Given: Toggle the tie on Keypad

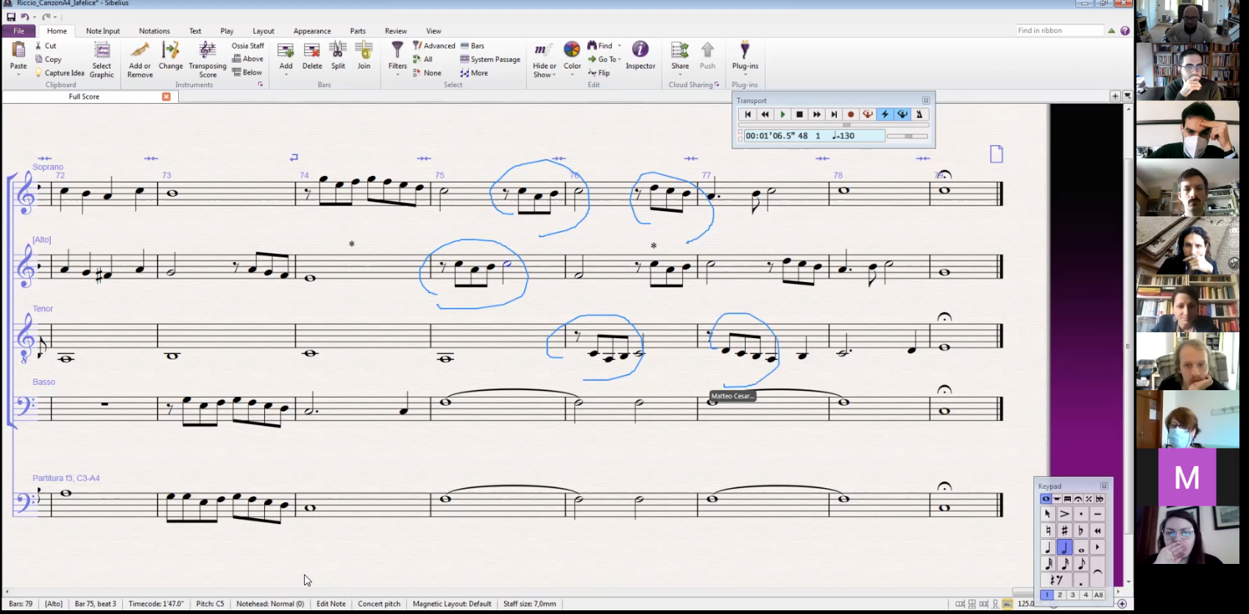Looking at the screenshot, I should pyautogui.click(x=1097, y=572).
